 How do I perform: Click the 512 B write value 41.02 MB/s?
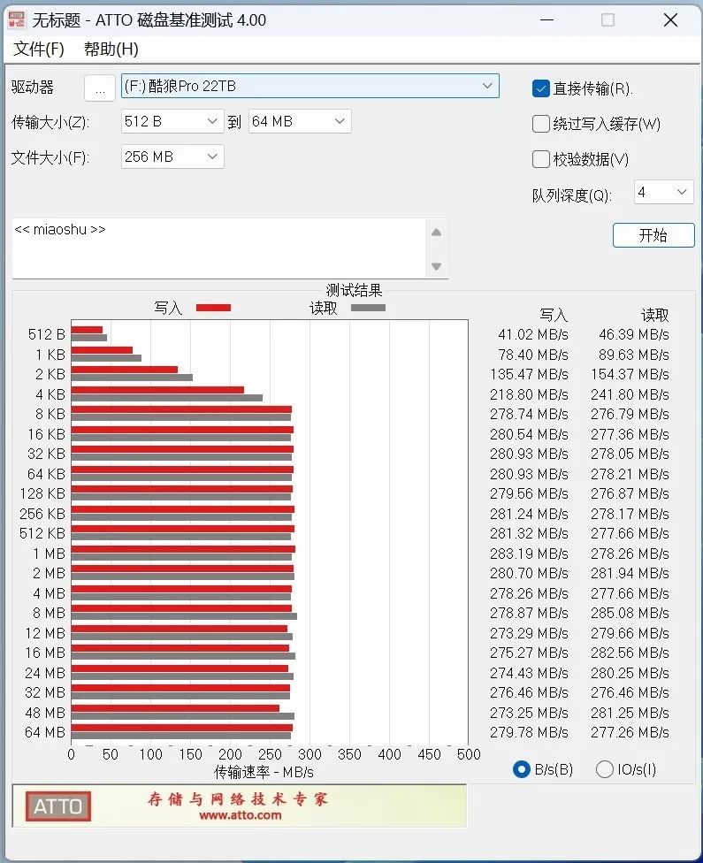[533, 334]
